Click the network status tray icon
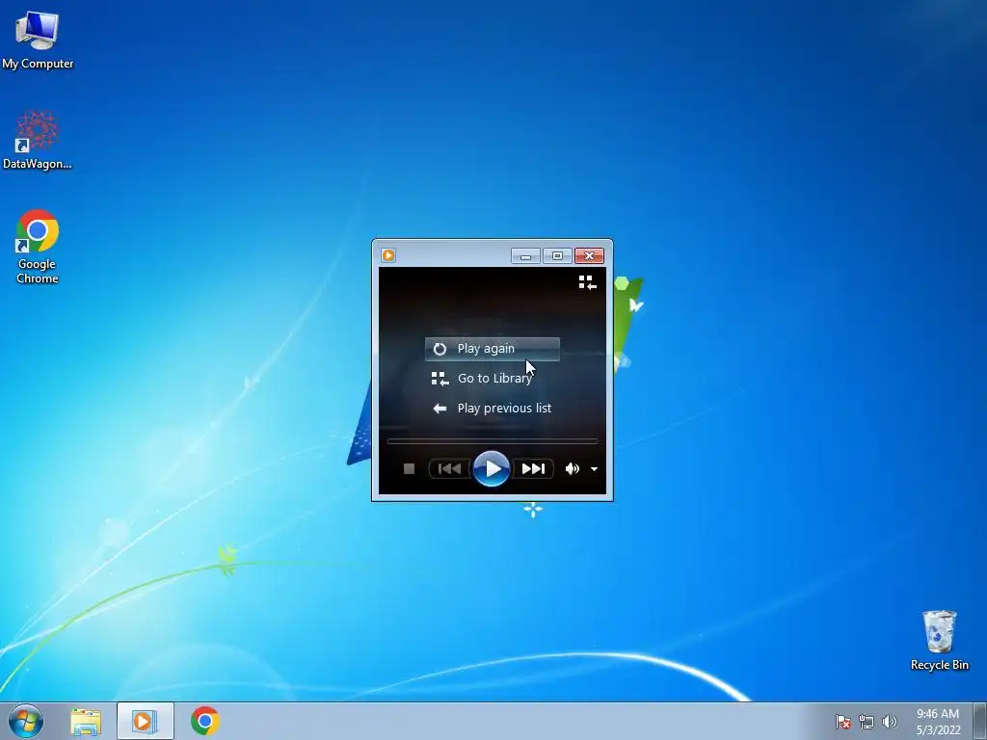Screen dimensions: 987x740 click(x=867, y=722)
